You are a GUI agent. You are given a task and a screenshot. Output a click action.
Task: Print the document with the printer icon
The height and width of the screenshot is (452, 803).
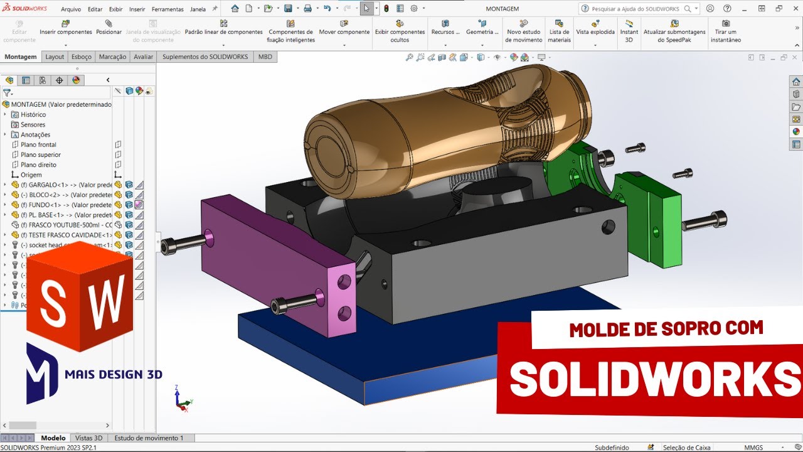pos(307,9)
